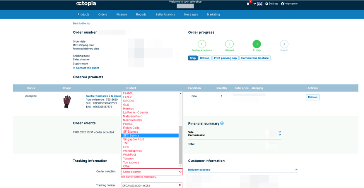
Task: Click order progress step 1 circle
Action: 202,44
